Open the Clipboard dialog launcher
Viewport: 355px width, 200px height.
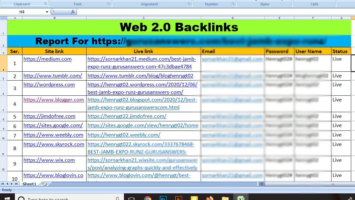coord(45,3)
